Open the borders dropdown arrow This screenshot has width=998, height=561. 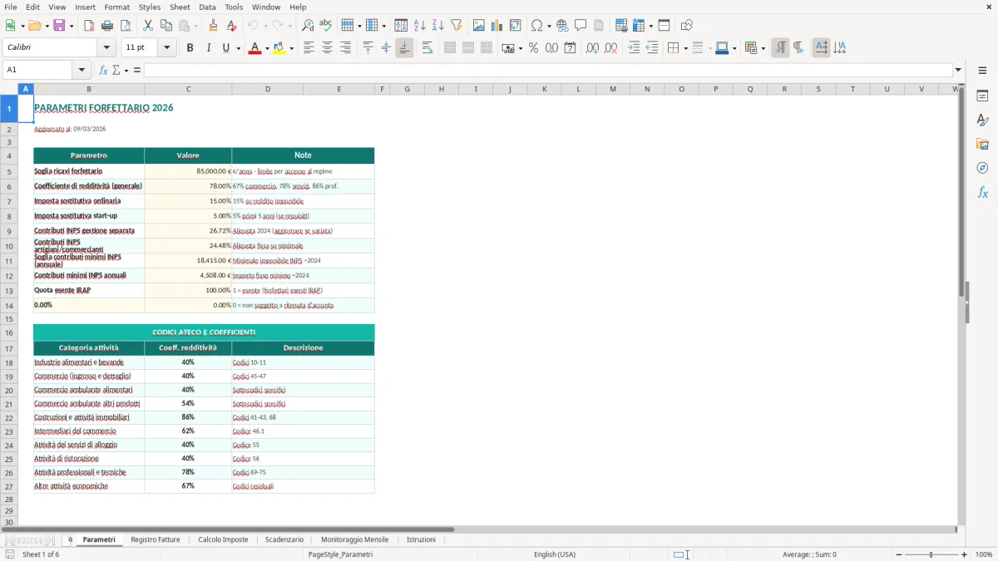[x=684, y=48]
